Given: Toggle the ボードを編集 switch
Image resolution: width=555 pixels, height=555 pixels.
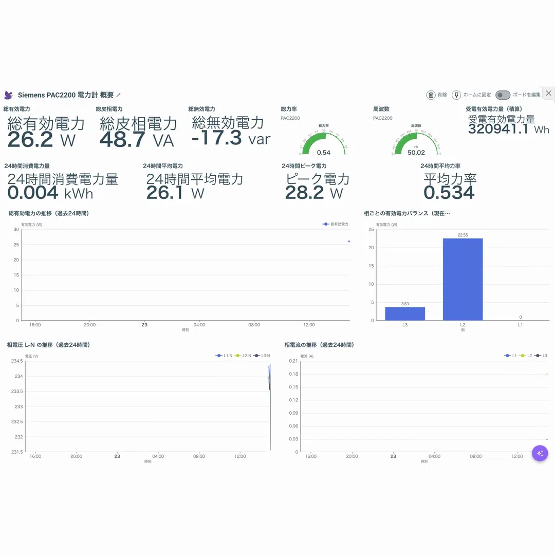Looking at the screenshot, I should point(503,95).
